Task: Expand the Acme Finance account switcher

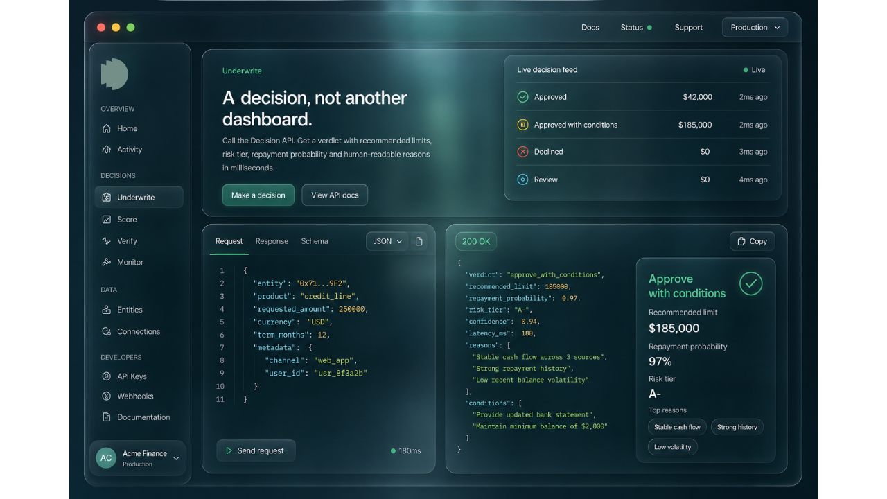Action: click(175, 458)
